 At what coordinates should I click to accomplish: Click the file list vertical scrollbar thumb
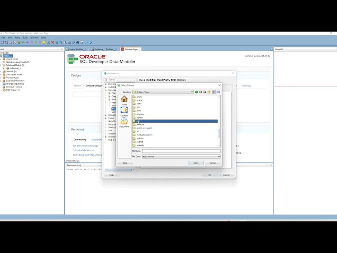click(219, 133)
